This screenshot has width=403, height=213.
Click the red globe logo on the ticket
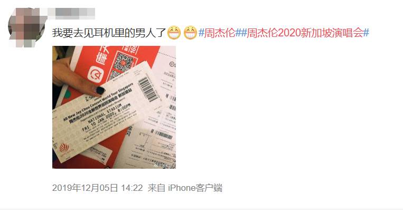64,148
